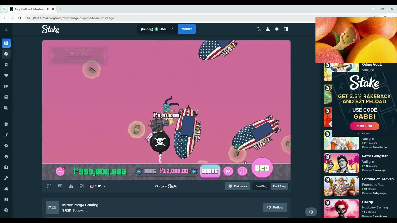This screenshot has width=397, height=223.
Task: Expand the USDT balance currency dropdown
Action: coord(157,29)
